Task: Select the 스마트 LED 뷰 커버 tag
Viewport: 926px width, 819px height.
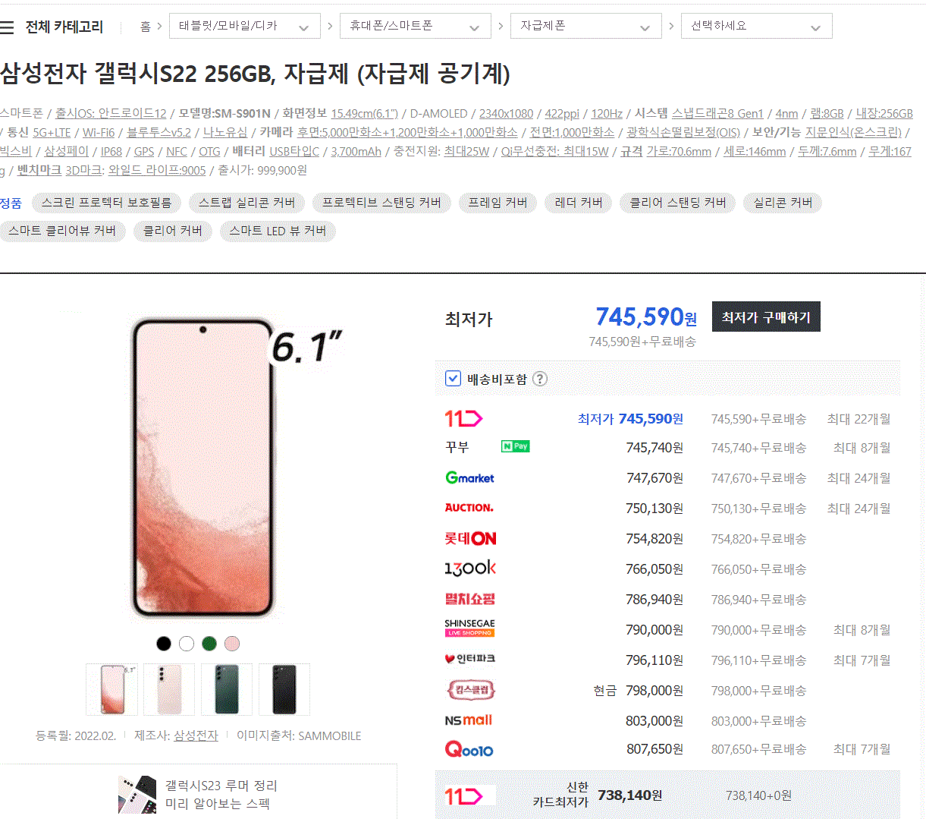Action: [x=278, y=231]
